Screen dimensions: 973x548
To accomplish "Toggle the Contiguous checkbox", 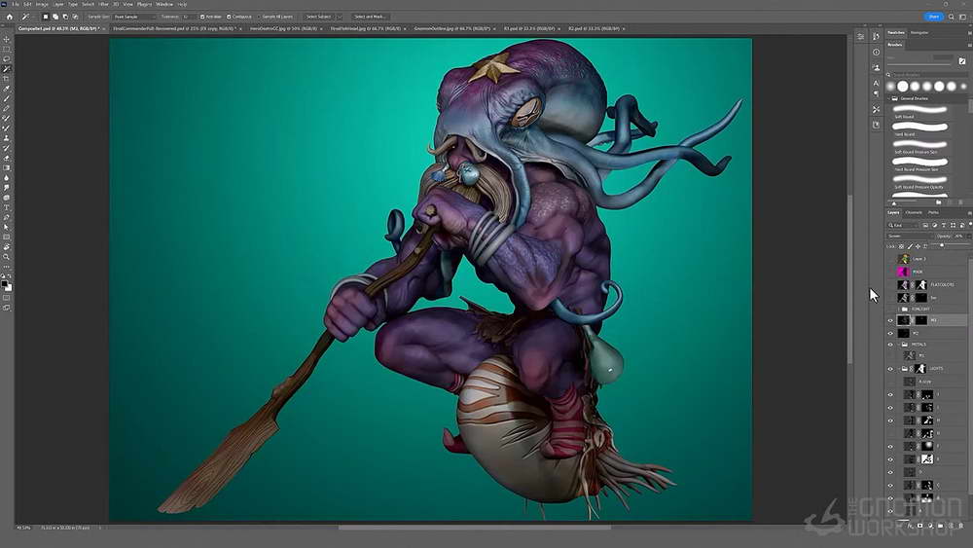I will coord(229,17).
